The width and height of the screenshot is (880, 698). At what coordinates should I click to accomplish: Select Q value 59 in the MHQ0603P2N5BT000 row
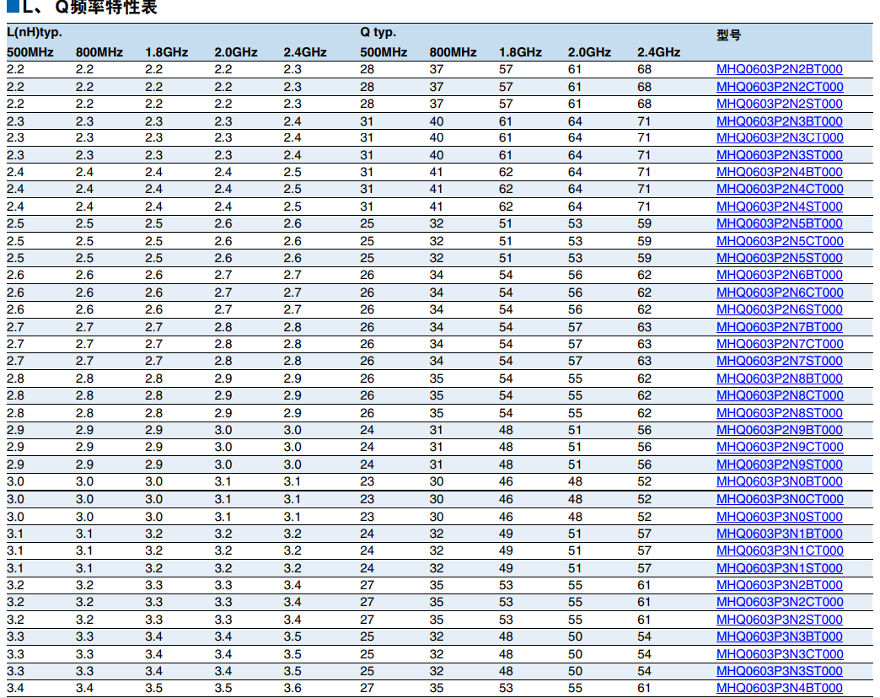point(644,223)
